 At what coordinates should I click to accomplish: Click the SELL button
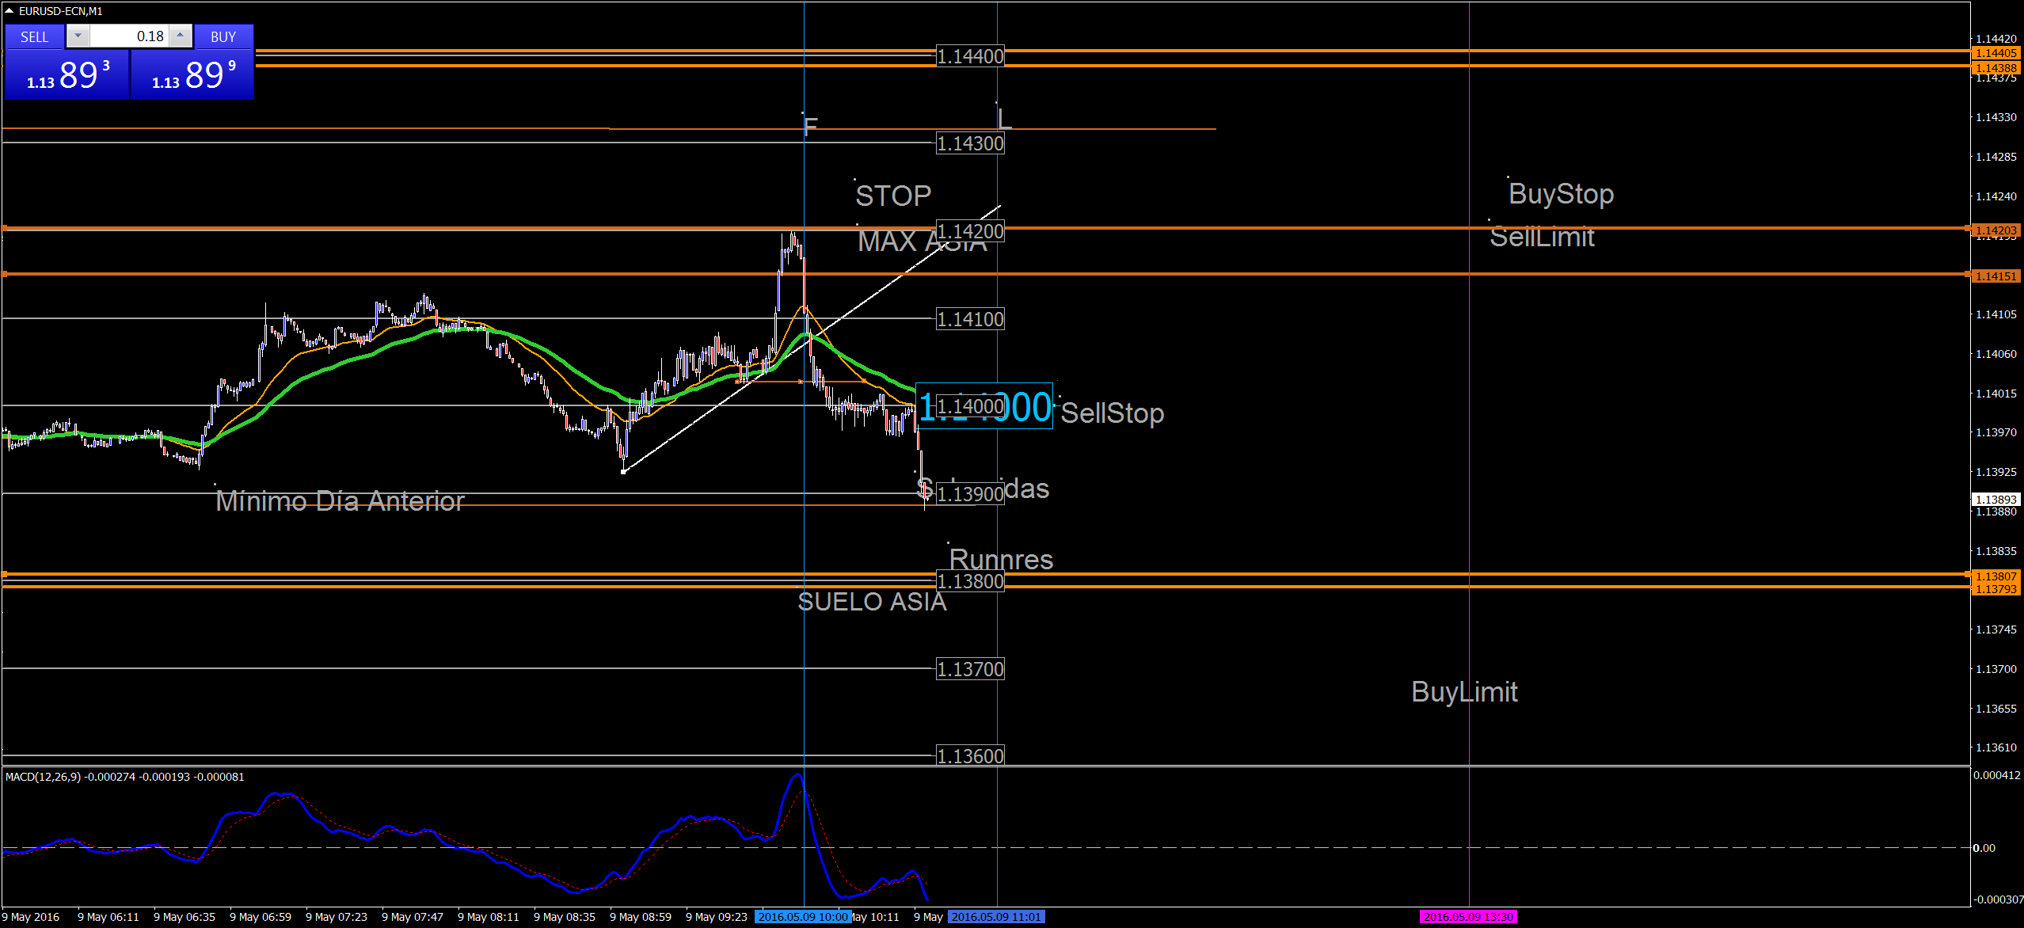pos(34,37)
